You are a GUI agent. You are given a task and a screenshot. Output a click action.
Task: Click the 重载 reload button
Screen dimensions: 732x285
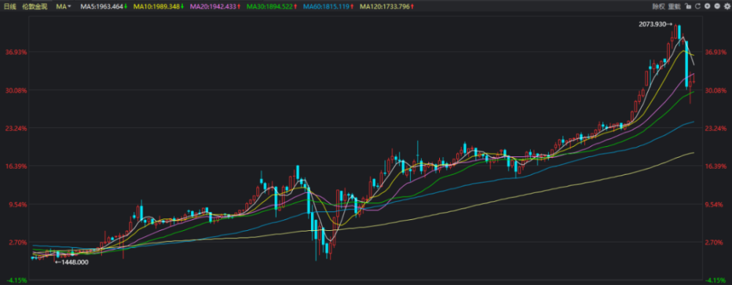click(674, 6)
